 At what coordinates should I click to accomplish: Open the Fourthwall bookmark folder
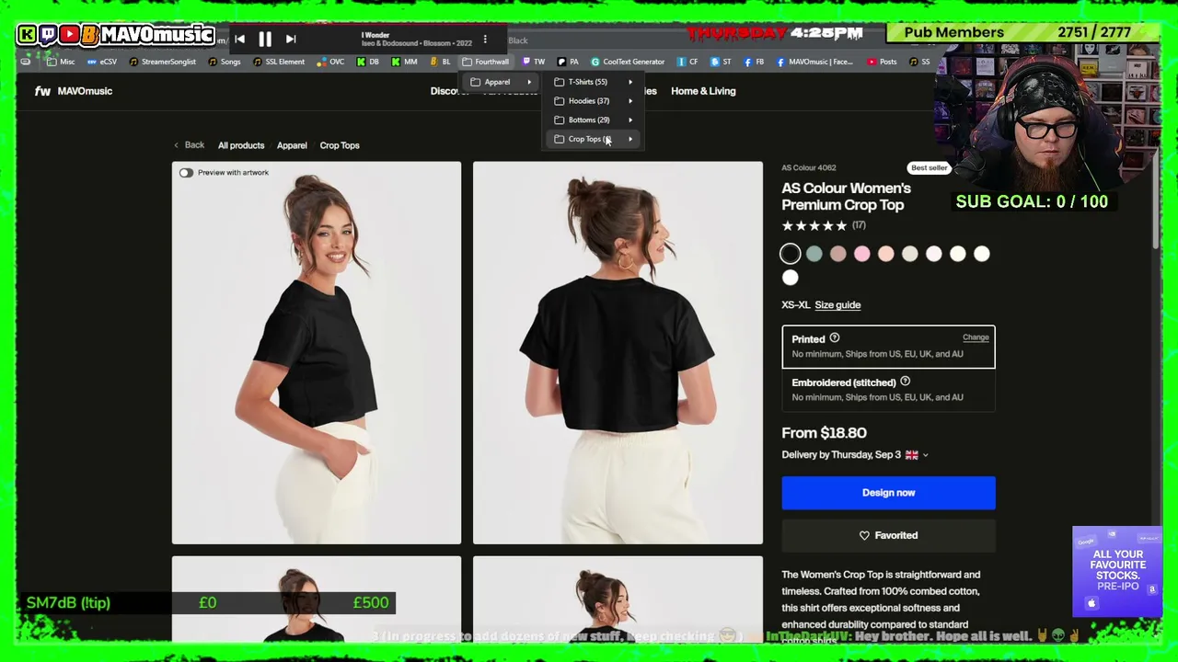[x=485, y=62]
